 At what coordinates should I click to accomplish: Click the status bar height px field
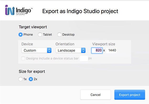(x=84, y=58)
